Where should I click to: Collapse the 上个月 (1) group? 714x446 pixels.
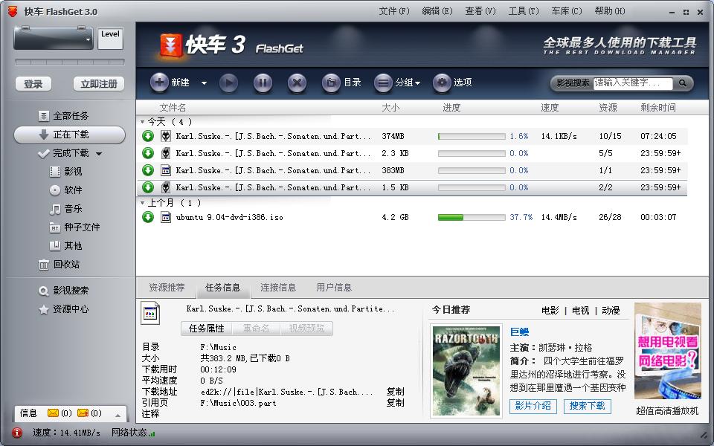[x=143, y=203]
